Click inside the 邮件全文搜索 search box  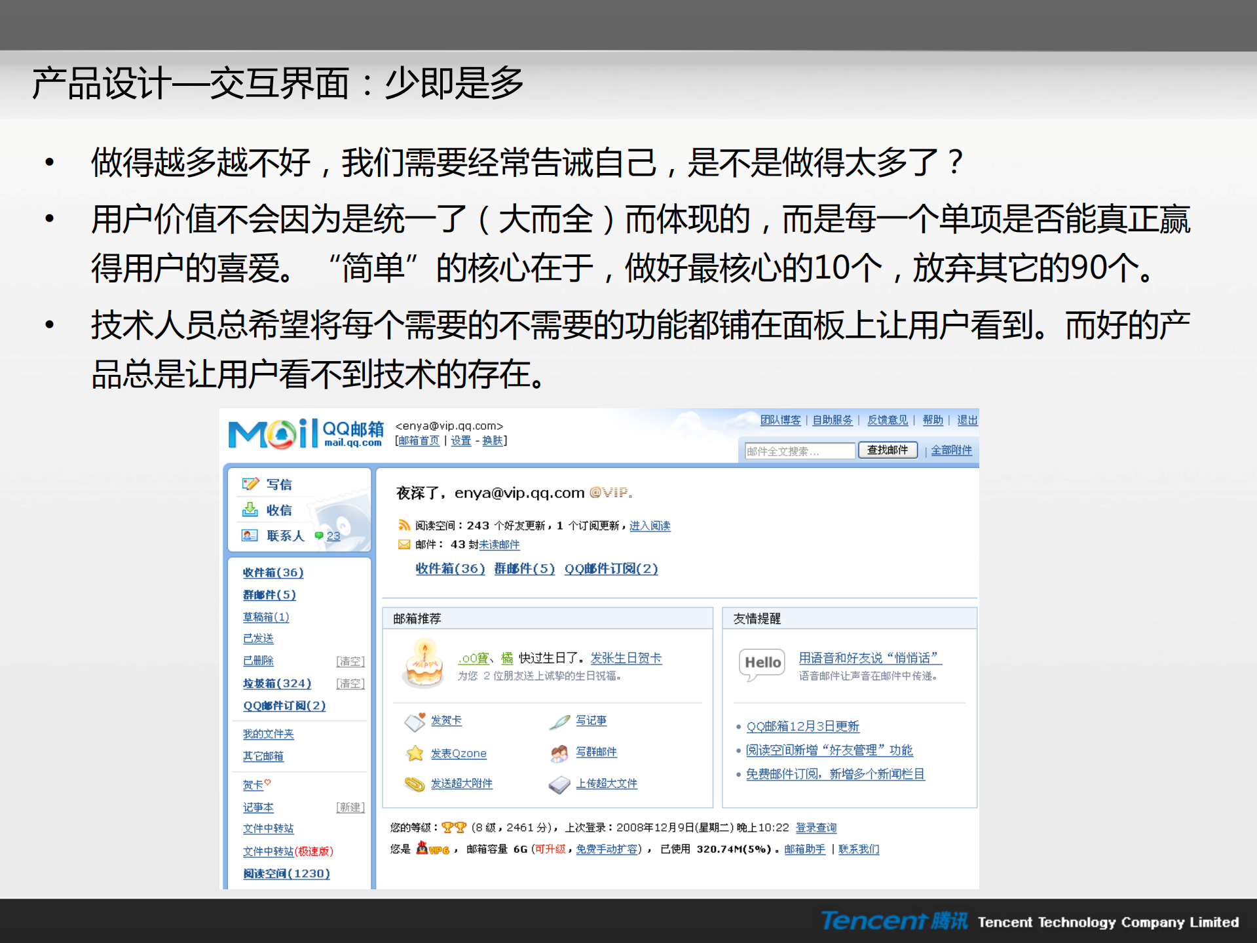pyautogui.click(x=799, y=450)
